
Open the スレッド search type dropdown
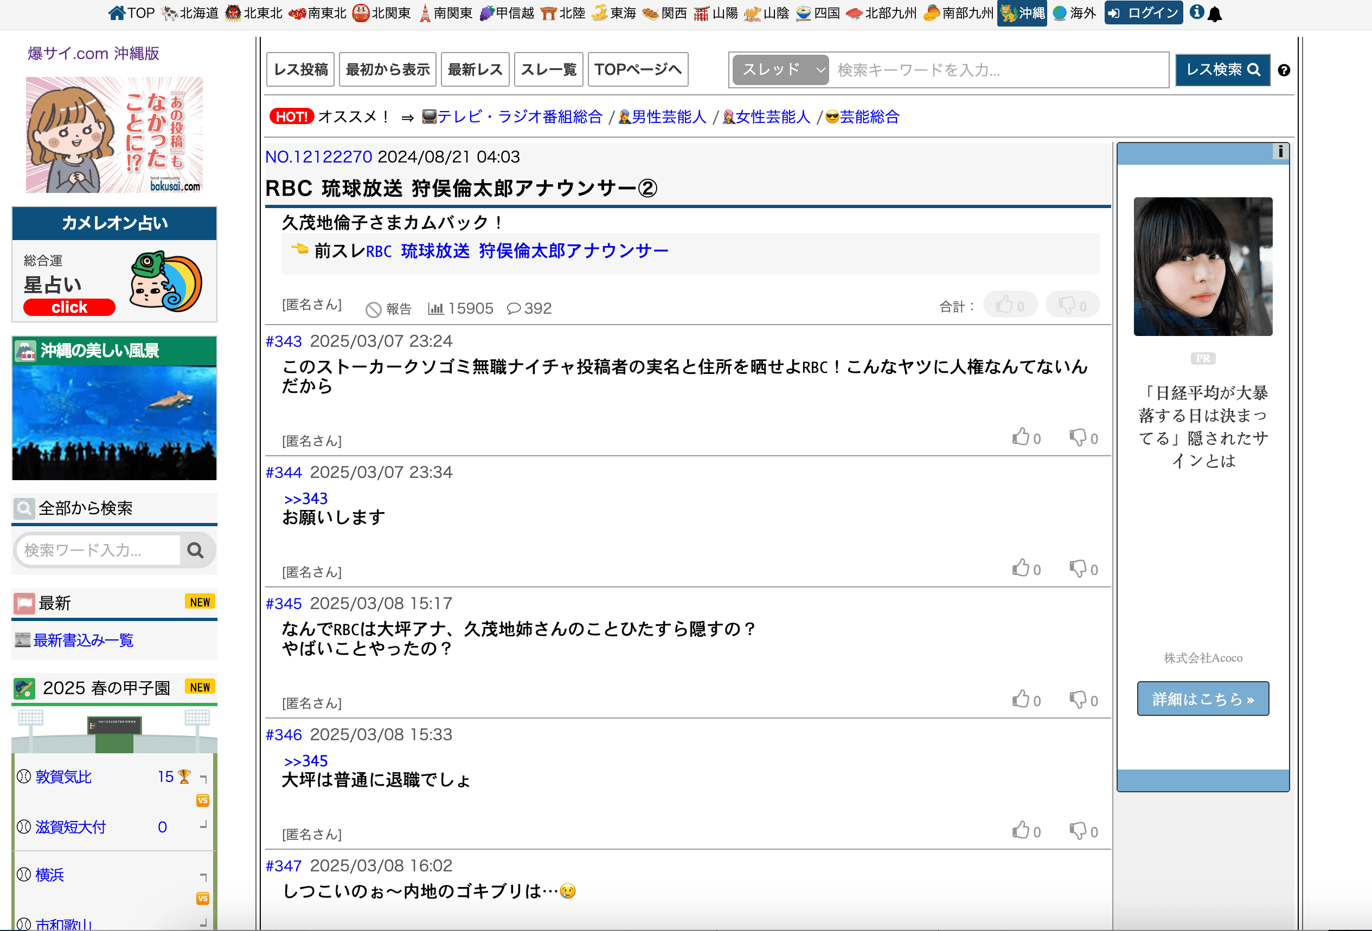(x=780, y=70)
